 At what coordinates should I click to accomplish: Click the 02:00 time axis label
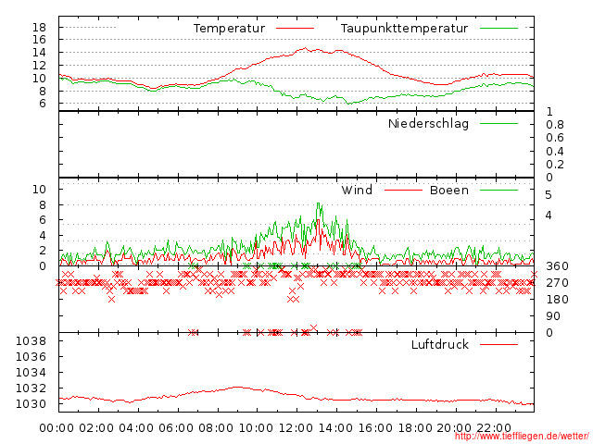click(96, 428)
